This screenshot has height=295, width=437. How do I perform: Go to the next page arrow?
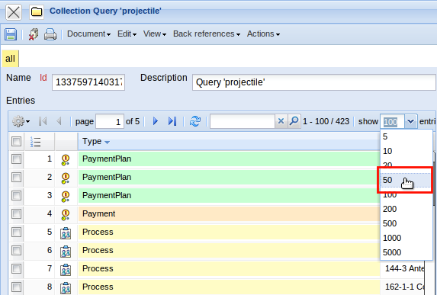click(x=156, y=121)
